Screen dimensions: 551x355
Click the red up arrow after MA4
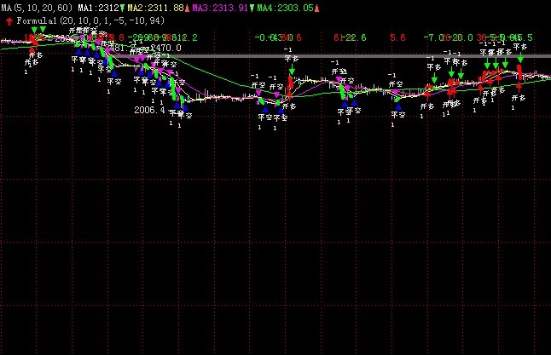click(318, 8)
